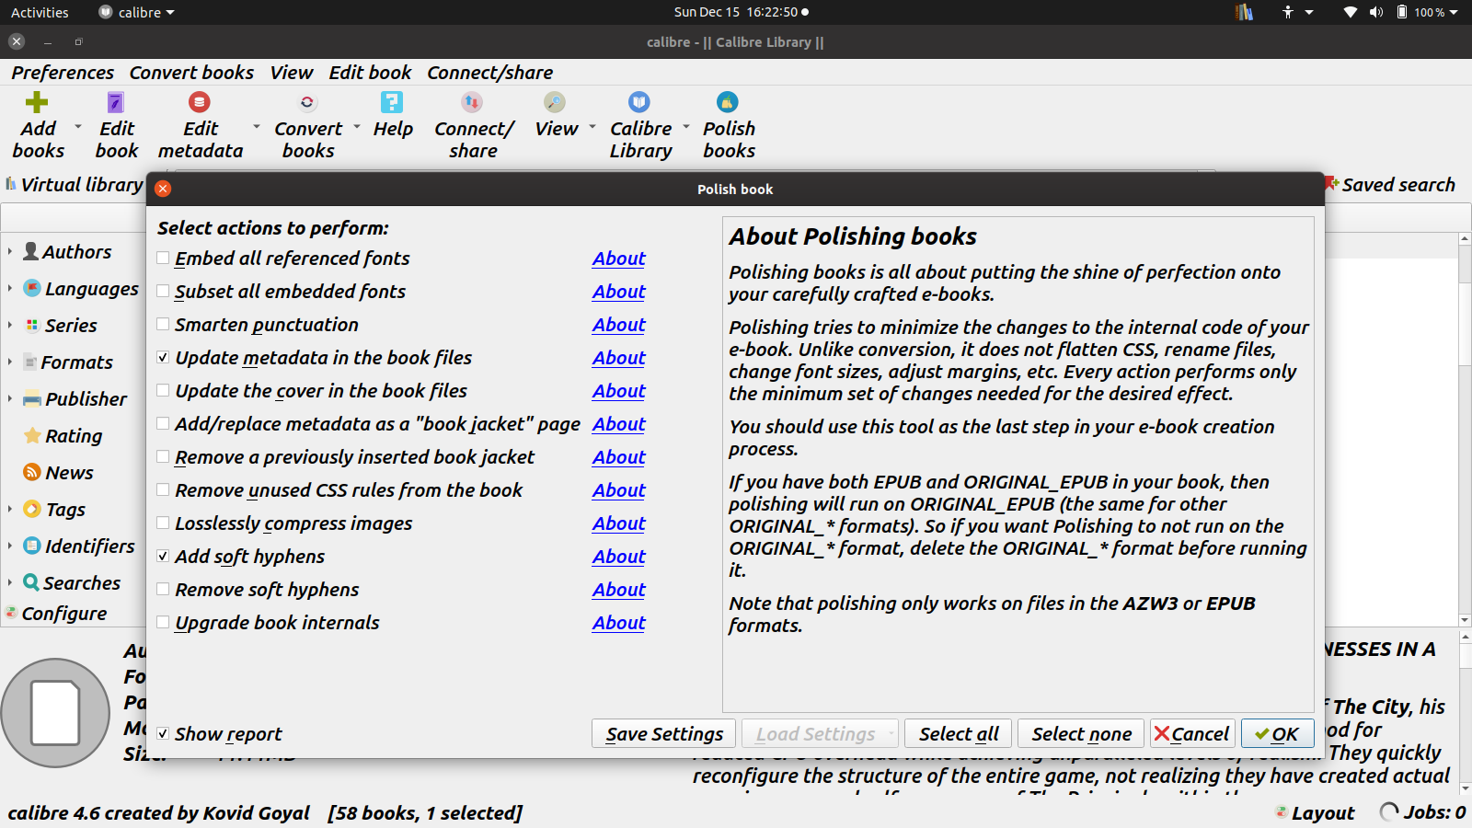Click the Rating star icon
The image size is (1472, 828).
tap(32, 435)
